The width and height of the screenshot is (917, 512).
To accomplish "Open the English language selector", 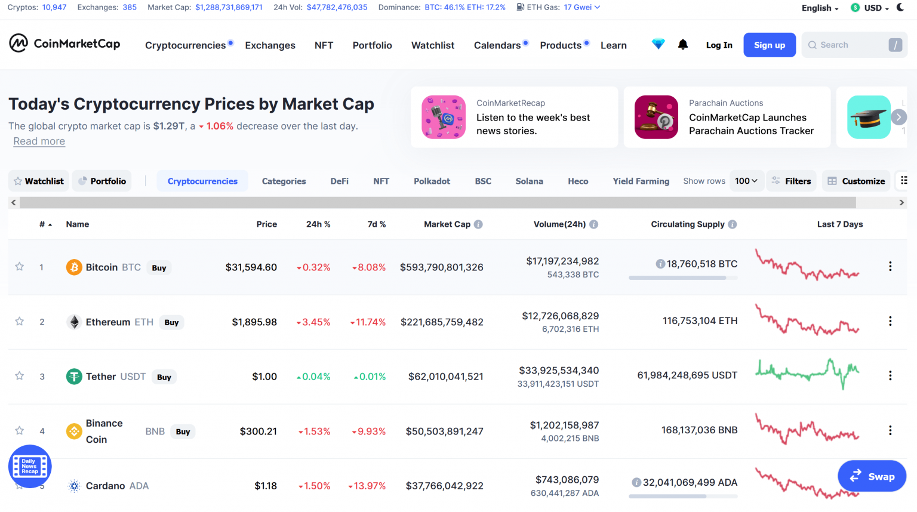I will click(819, 8).
